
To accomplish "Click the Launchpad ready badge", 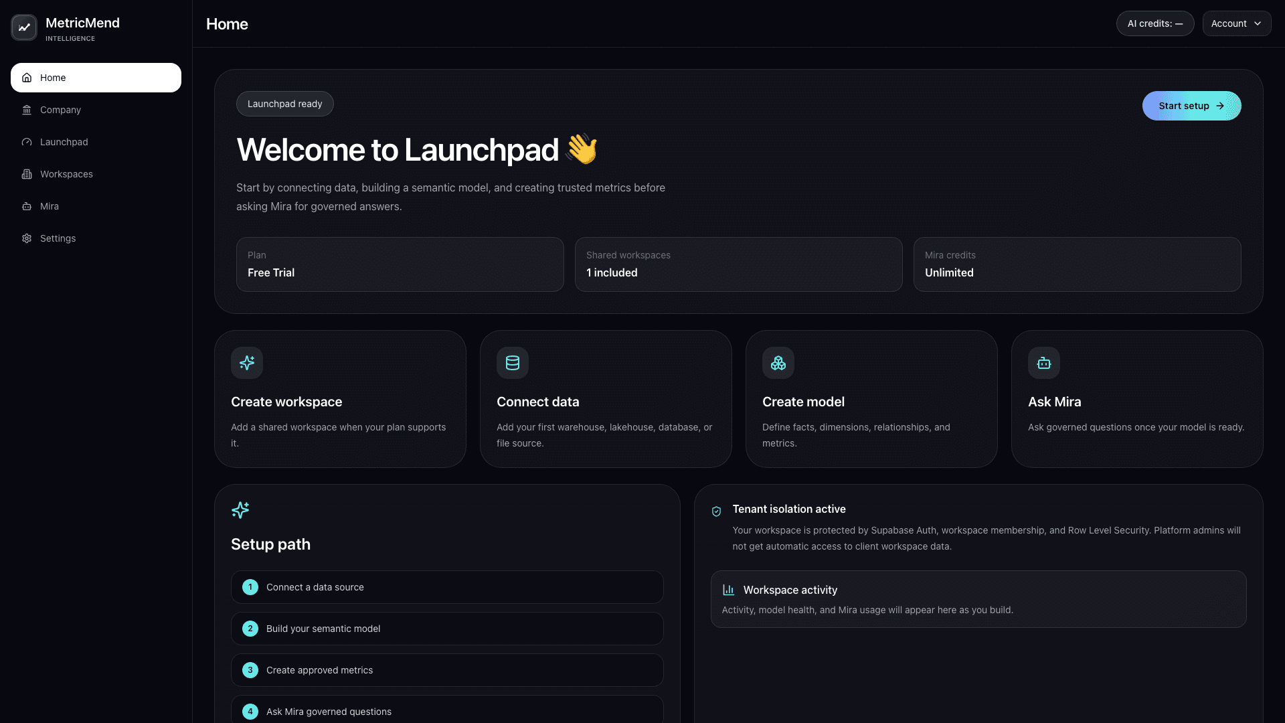I will 284,104.
